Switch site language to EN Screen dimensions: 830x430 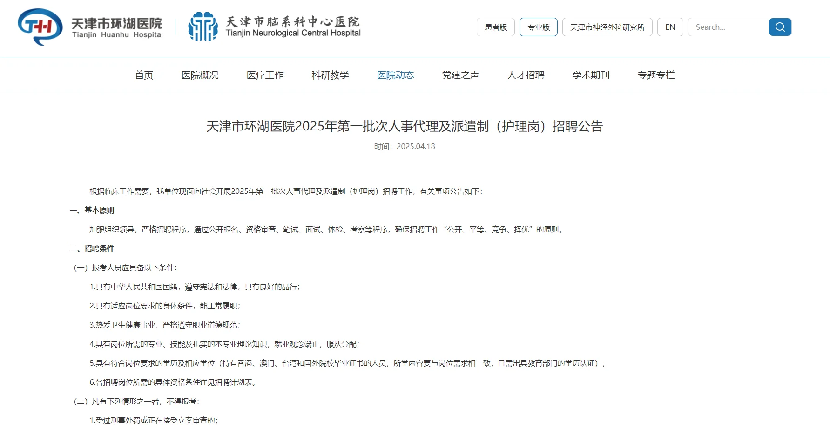point(670,27)
